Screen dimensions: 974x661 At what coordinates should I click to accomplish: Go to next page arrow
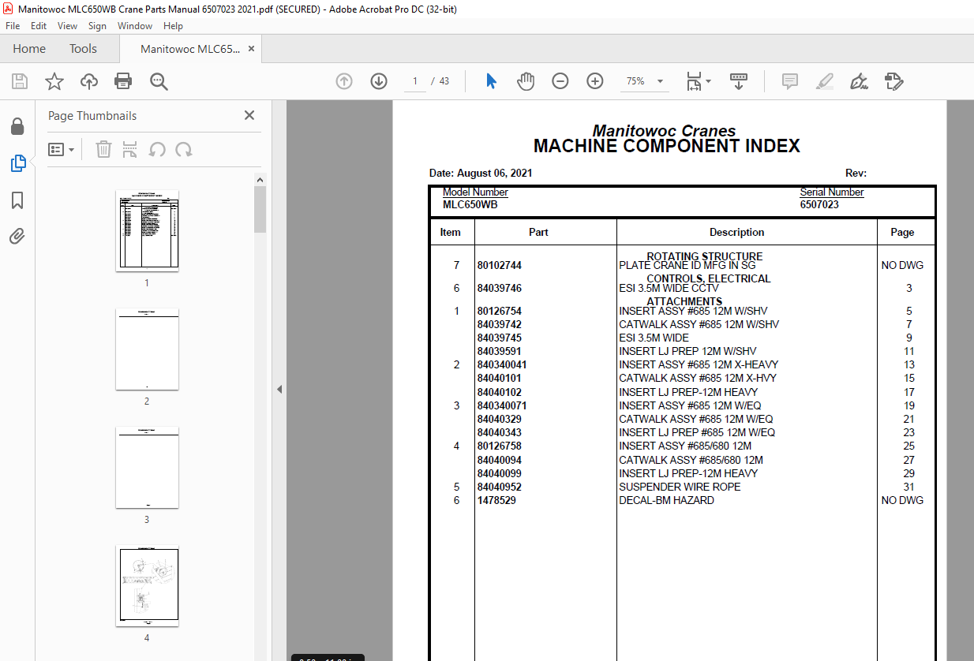[379, 81]
